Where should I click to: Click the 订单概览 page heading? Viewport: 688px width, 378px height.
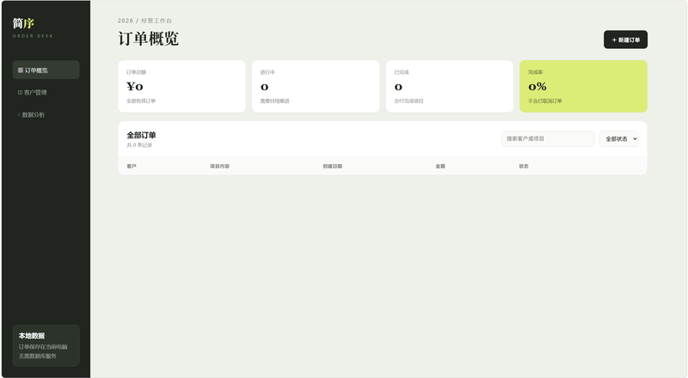pyautogui.click(x=148, y=39)
